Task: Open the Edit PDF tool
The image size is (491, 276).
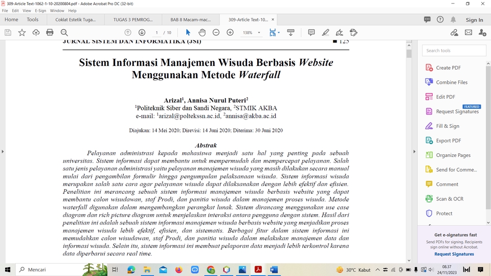Action: [x=440, y=97]
